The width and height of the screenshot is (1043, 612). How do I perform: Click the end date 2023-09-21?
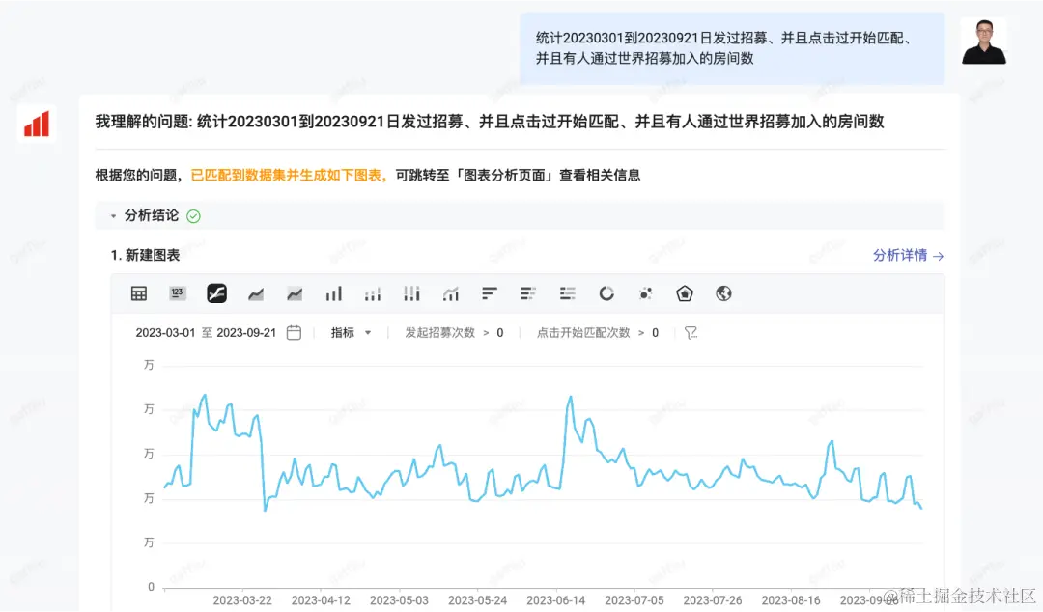(246, 333)
